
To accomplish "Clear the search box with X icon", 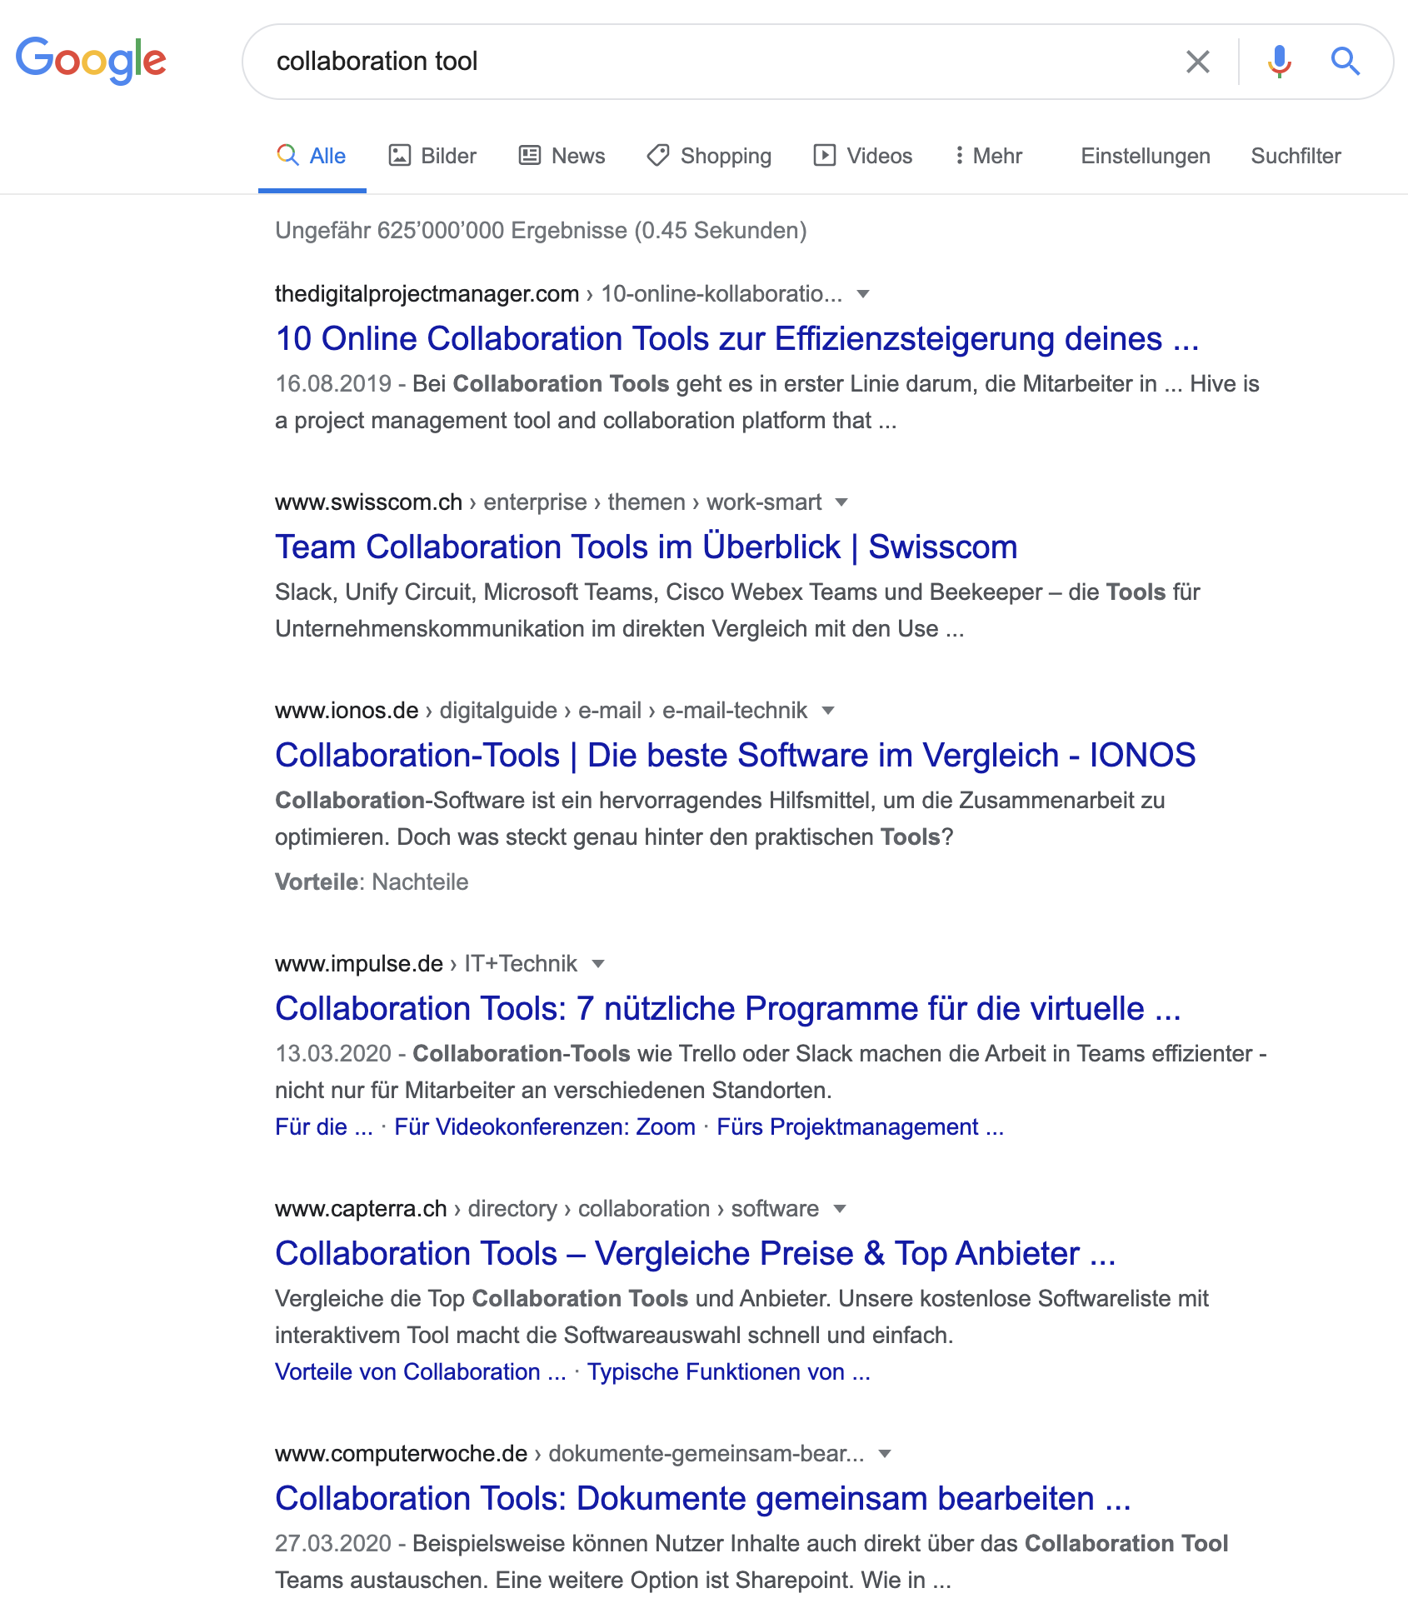I will tap(1197, 62).
